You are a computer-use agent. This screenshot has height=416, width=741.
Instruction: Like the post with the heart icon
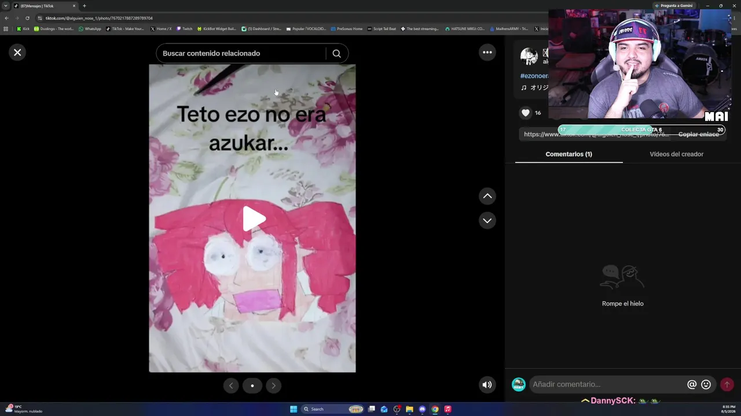point(526,113)
